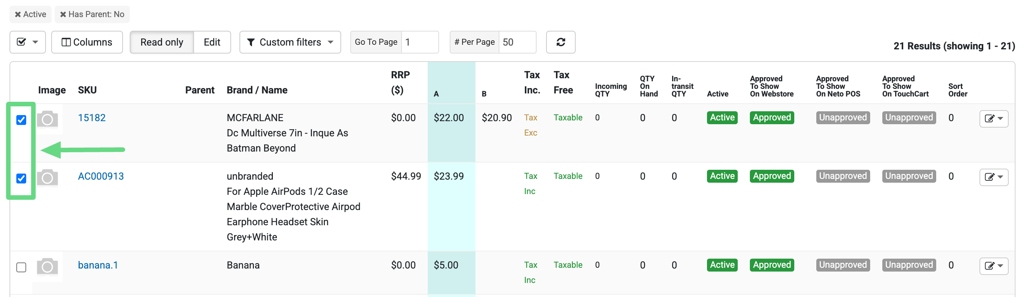Viewport: 1025px width, 297px height.
Task: Remove the Has Parent: No filter
Action: tap(63, 15)
